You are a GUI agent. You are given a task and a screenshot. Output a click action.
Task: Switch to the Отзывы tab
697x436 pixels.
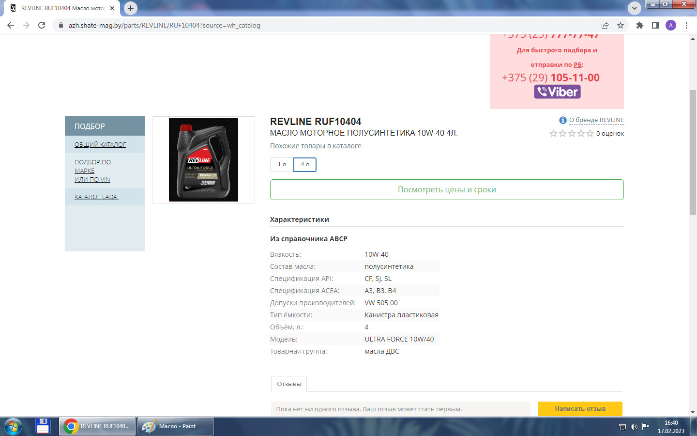click(x=289, y=384)
